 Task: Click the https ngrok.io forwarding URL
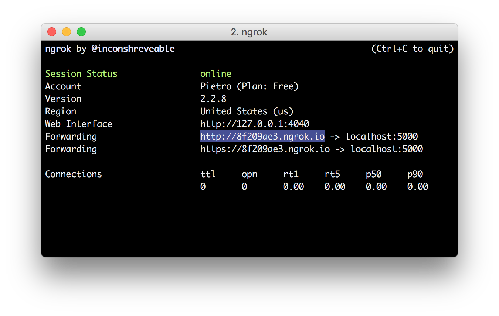click(x=265, y=149)
